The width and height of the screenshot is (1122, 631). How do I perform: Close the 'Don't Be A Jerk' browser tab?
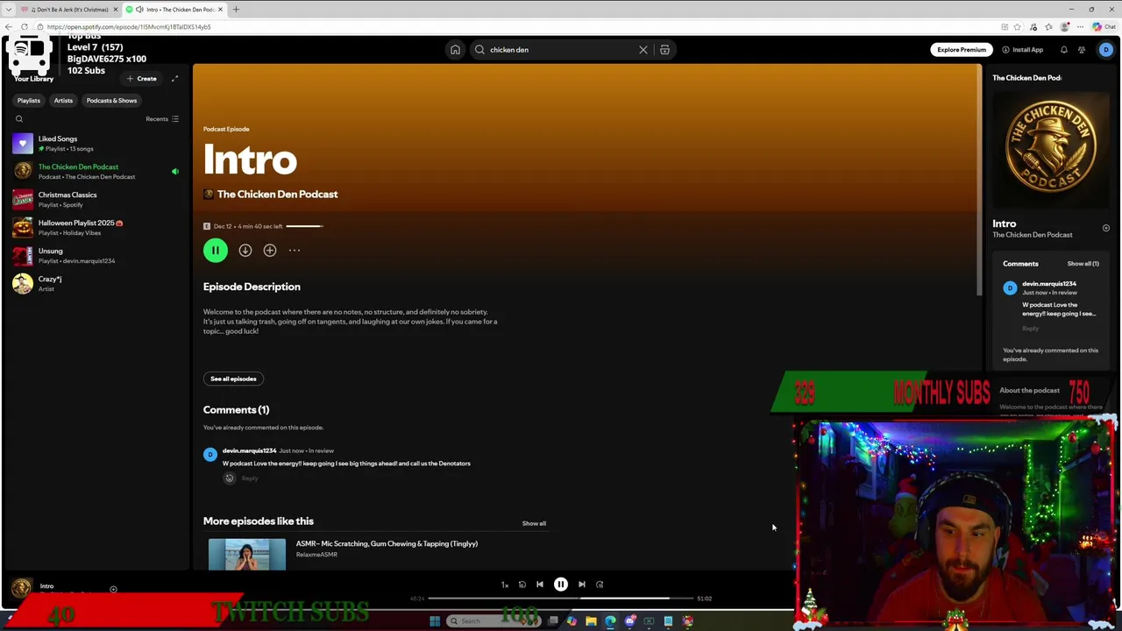click(115, 10)
